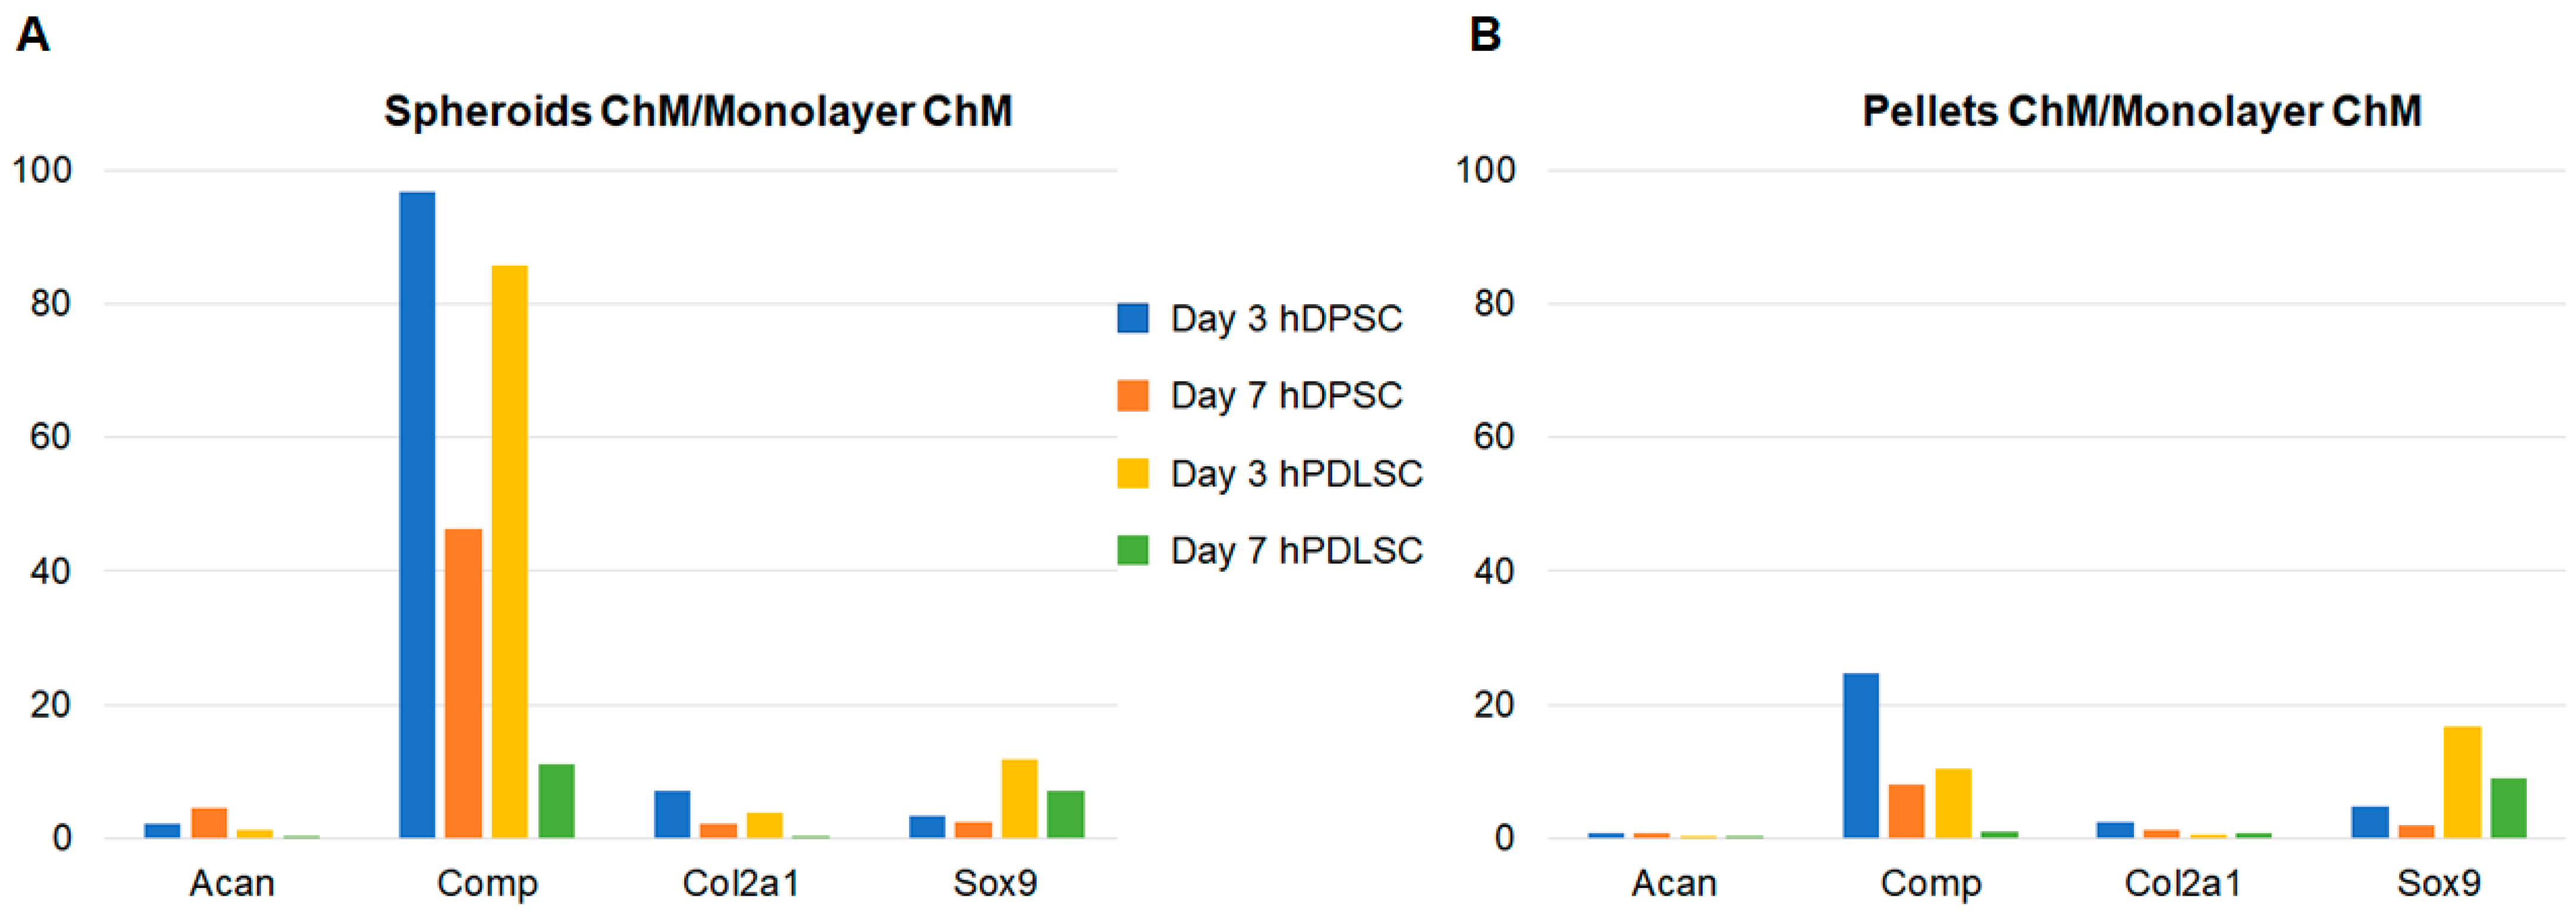Image resolution: width=2576 pixels, height=917 pixels.
Task: Click the Acan axis label in Spheroids chart
Action: pyautogui.click(x=232, y=883)
